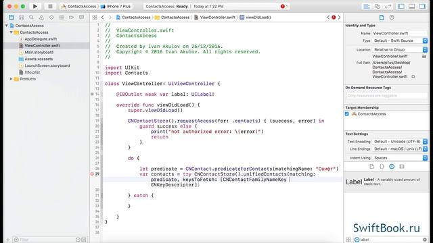
Task: Toggle ContactsAccess target membership checkbox
Action: click(347, 114)
